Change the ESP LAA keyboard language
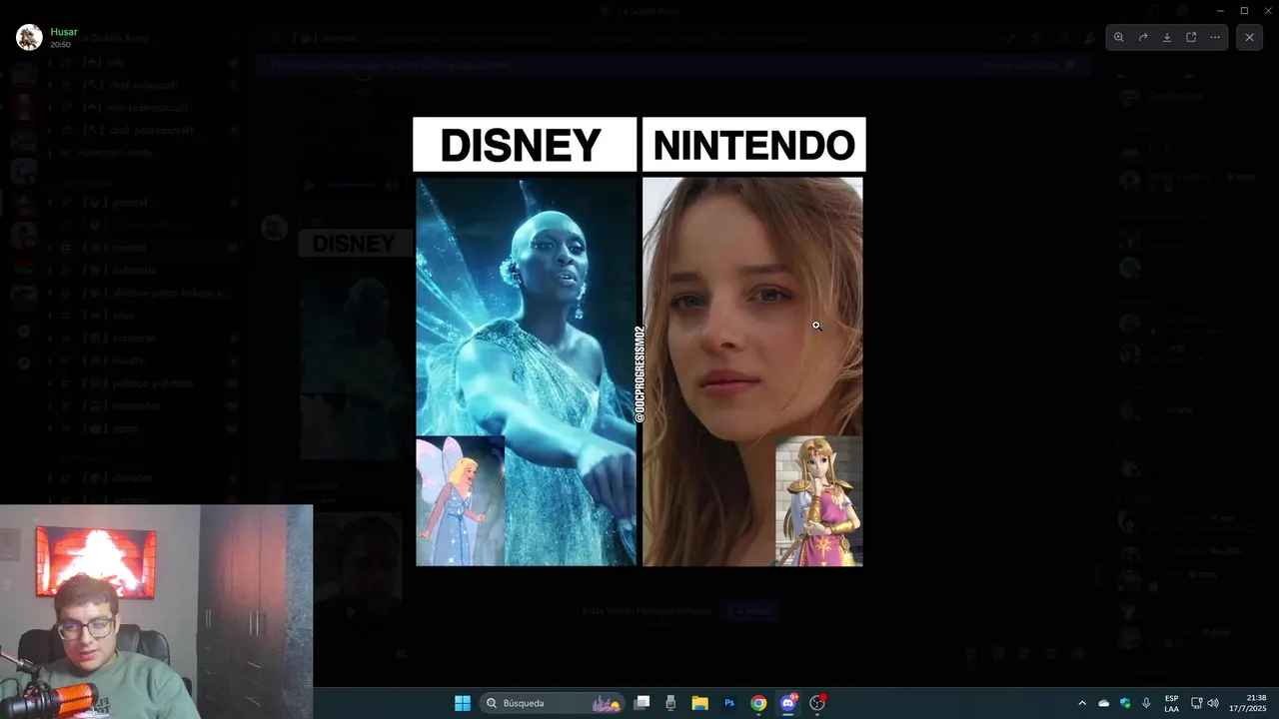Image resolution: width=1279 pixels, height=719 pixels. [x=1171, y=703]
